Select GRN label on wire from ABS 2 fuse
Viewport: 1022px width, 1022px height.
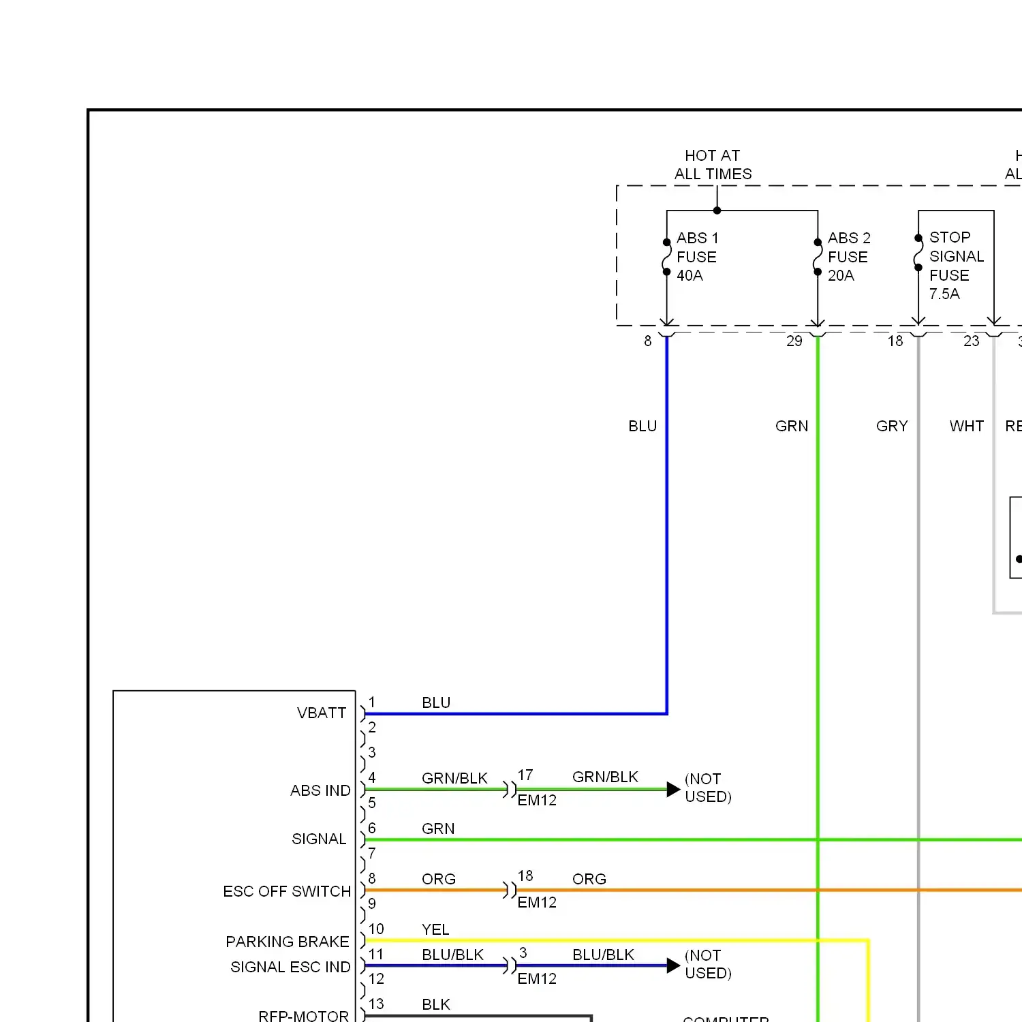pyautogui.click(x=792, y=427)
